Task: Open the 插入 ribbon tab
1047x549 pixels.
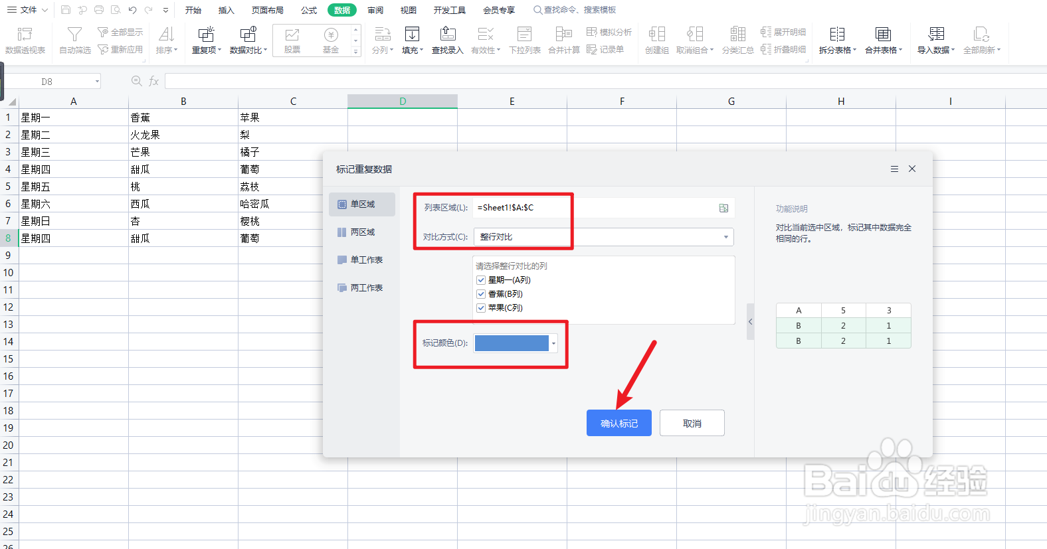Action: tap(227, 10)
